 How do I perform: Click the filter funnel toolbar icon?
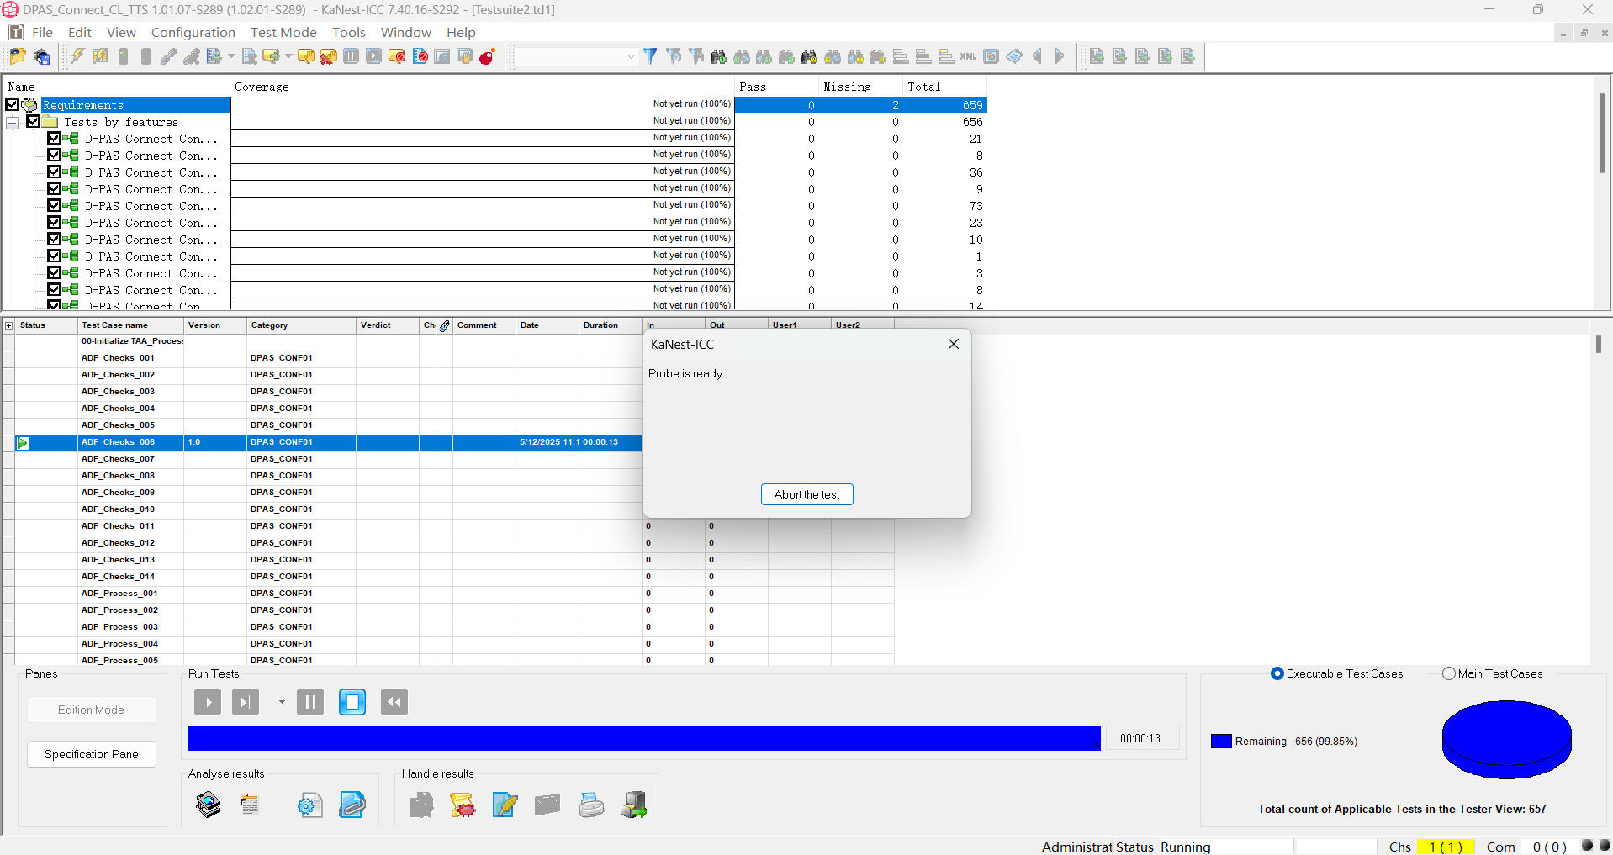click(650, 56)
